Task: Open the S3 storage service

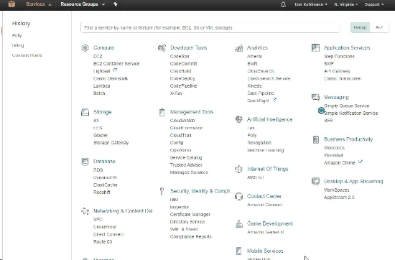Action: (96, 121)
